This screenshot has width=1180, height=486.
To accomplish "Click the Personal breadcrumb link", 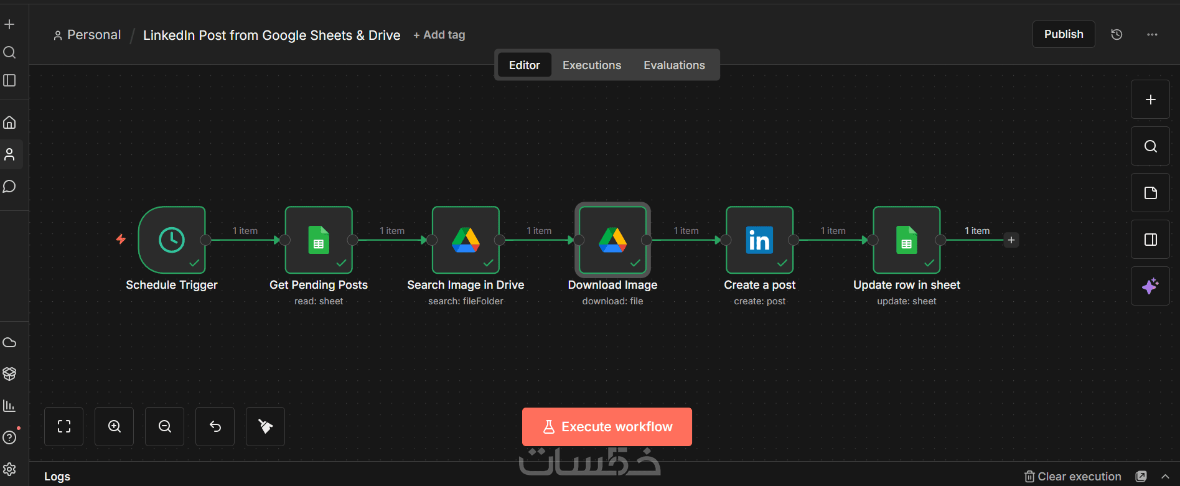I will click(x=87, y=35).
